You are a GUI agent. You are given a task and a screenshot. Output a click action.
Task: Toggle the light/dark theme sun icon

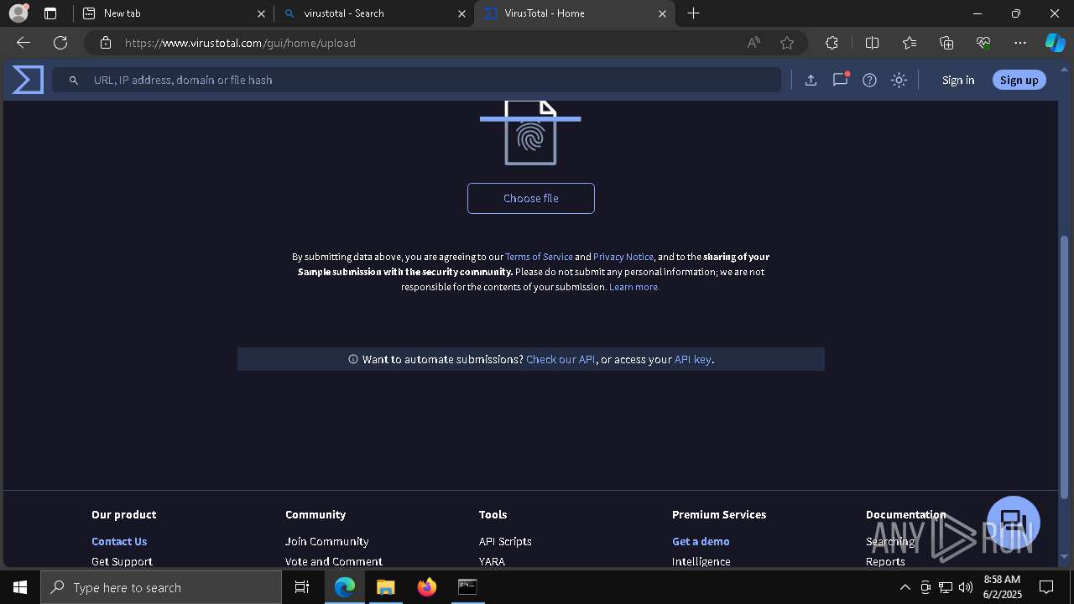(x=899, y=80)
